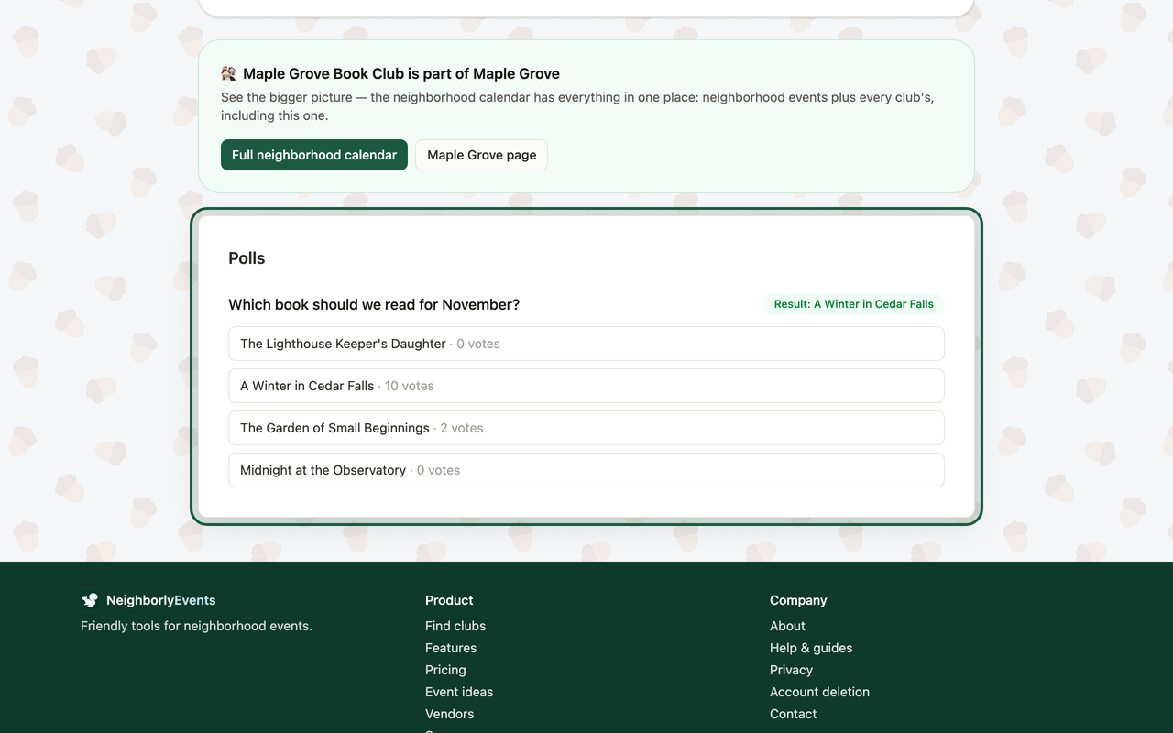The image size is (1173, 733).
Task: Click the November book poll question text
Action: pos(374,304)
